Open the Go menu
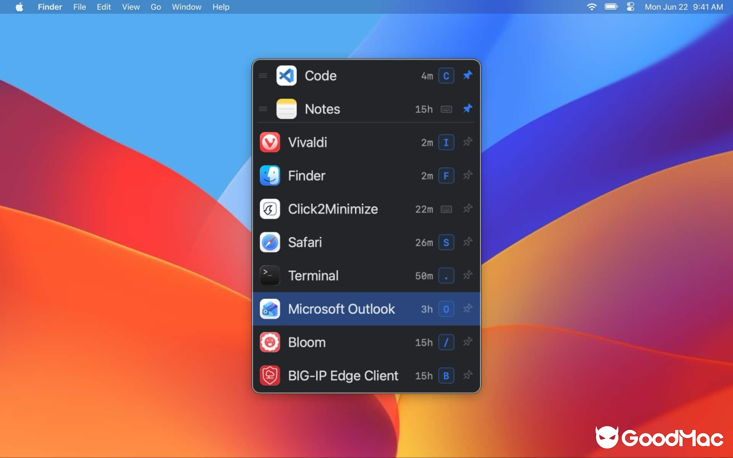The image size is (733, 458). pyautogui.click(x=156, y=7)
